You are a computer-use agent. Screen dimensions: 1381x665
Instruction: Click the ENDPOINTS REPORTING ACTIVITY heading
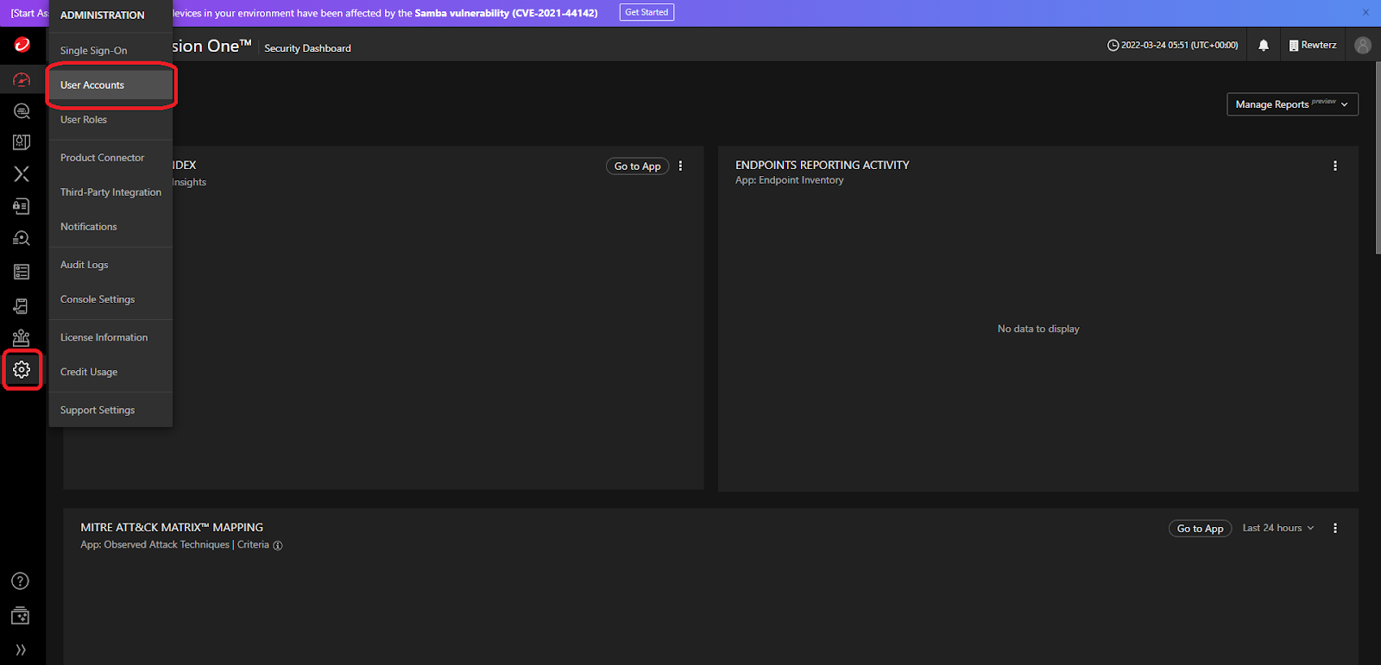click(x=822, y=165)
